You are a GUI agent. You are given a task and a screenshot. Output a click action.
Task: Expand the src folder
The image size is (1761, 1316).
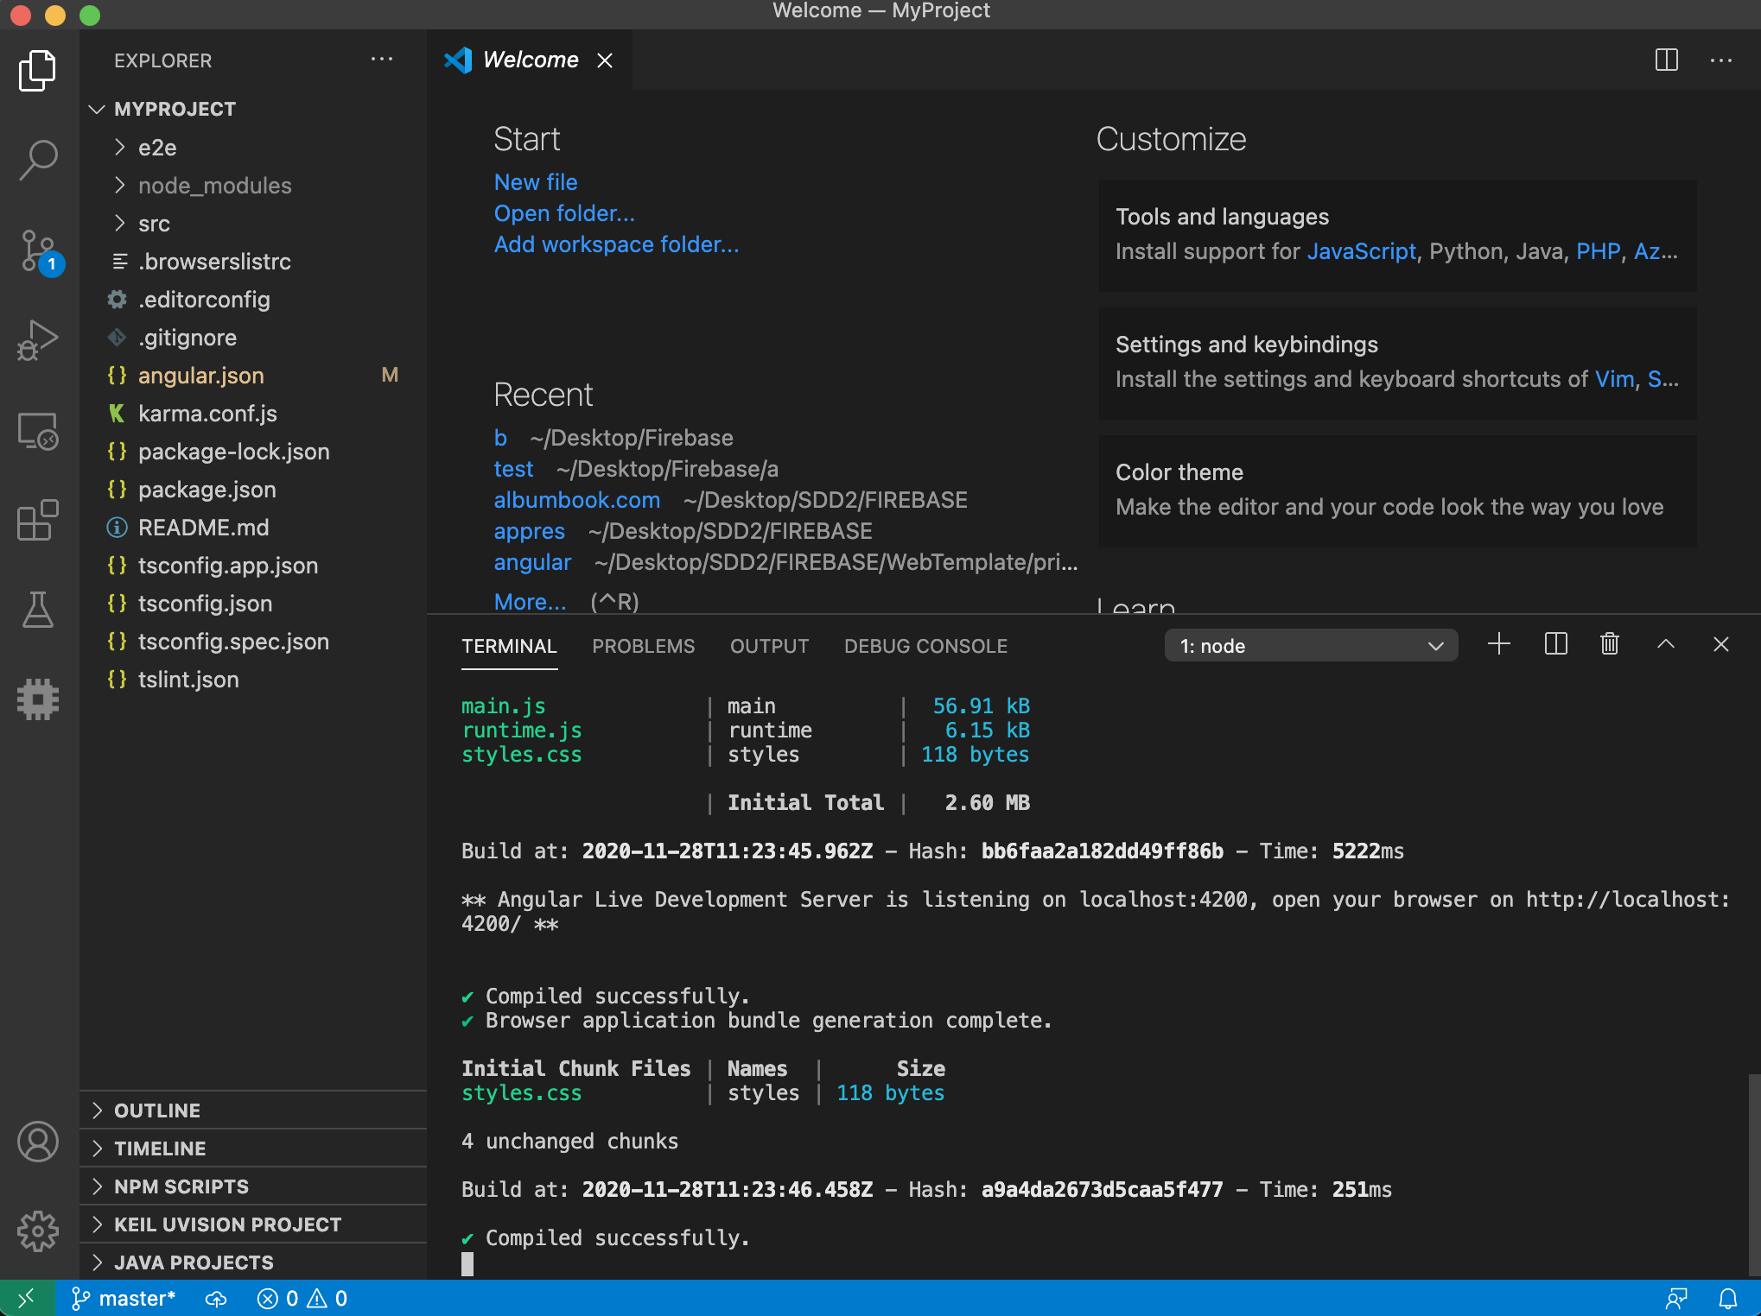tap(154, 224)
